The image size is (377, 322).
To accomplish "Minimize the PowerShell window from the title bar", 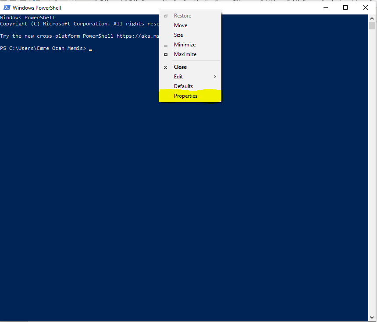I will [326, 8].
